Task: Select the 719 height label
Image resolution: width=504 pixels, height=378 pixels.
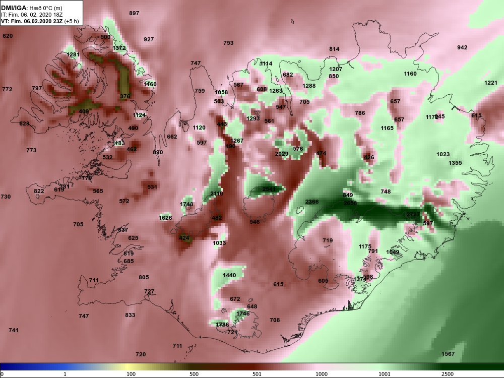Action: pos(328,240)
